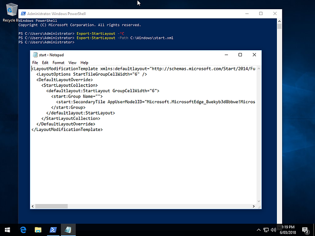Click Notepad horizontal scrollbar left arrow
Screen dimensions: 315x236
click(33, 206)
